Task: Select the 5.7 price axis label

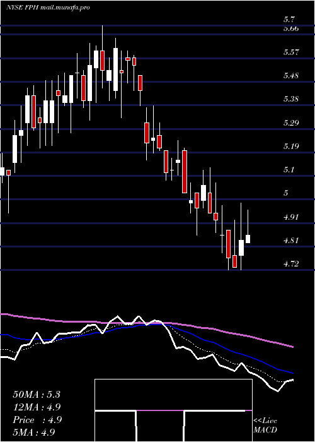Action: (x=289, y=20)
